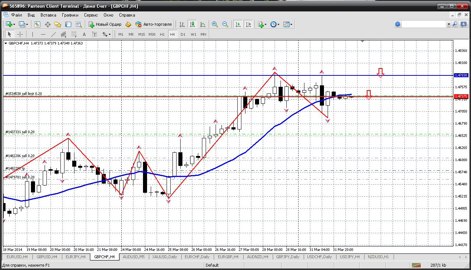Click the blue 1.47830 price level label
Image resolution: width=471 pixels, height=270 pixels.
pos(461,75)
